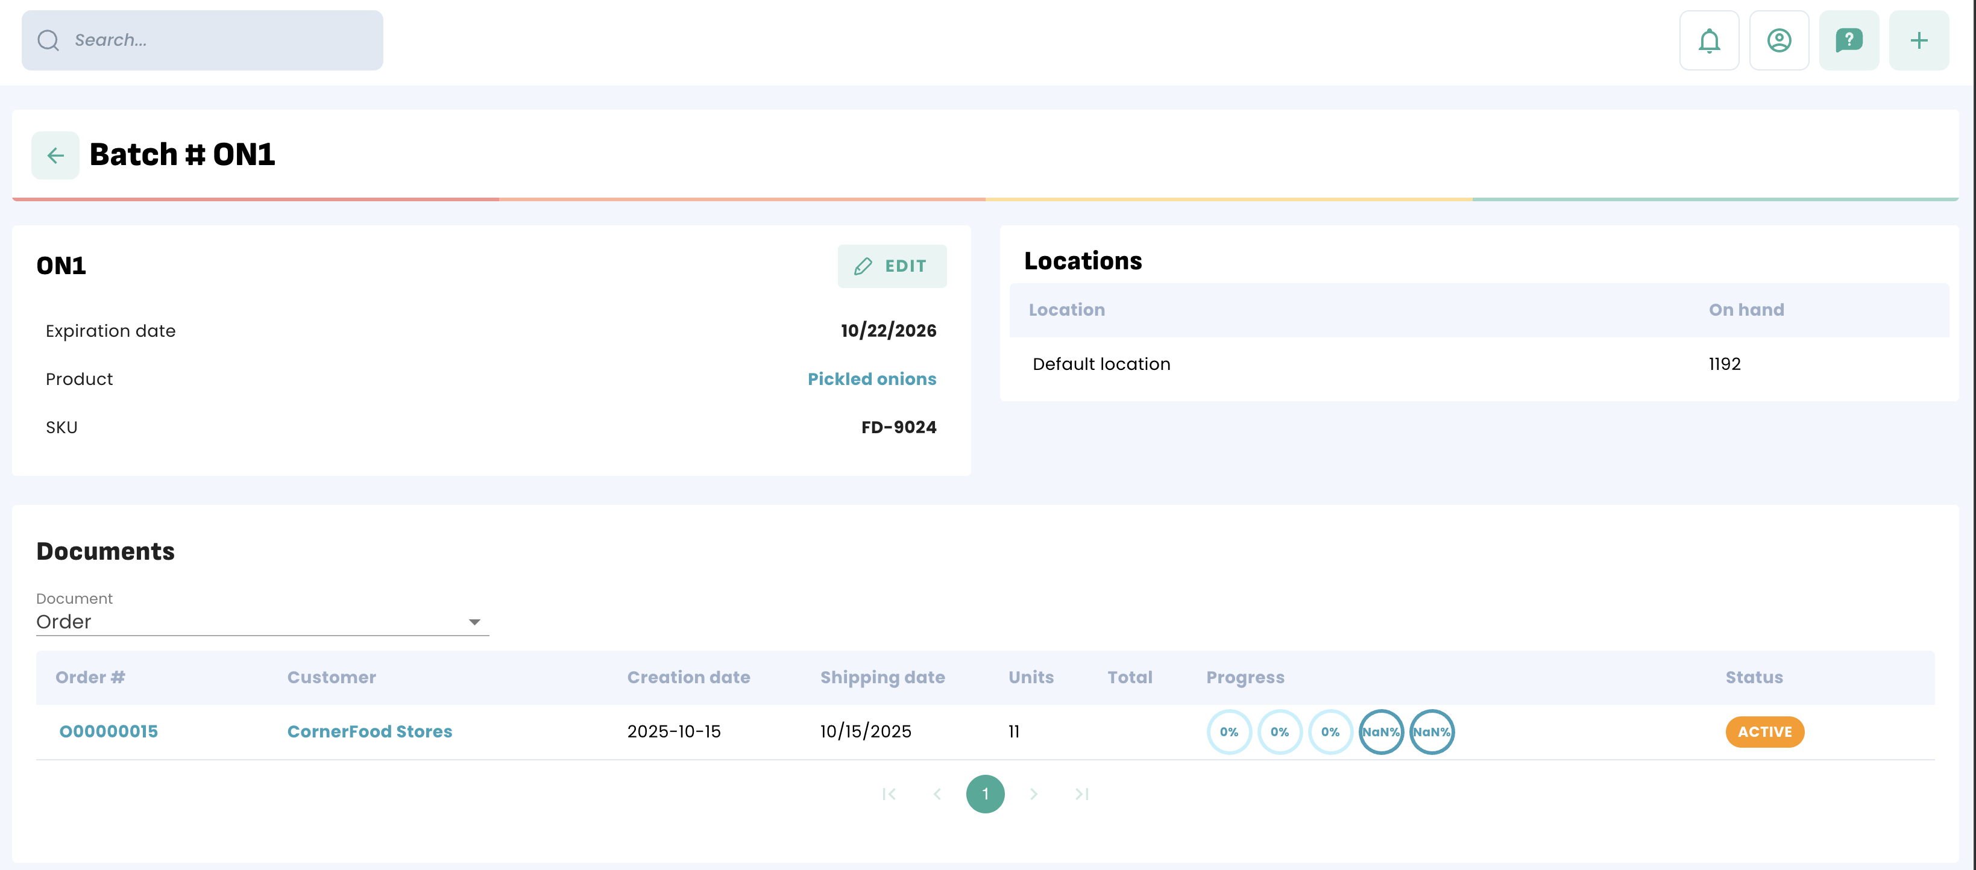Go to next page chevron

(1033, 794)
